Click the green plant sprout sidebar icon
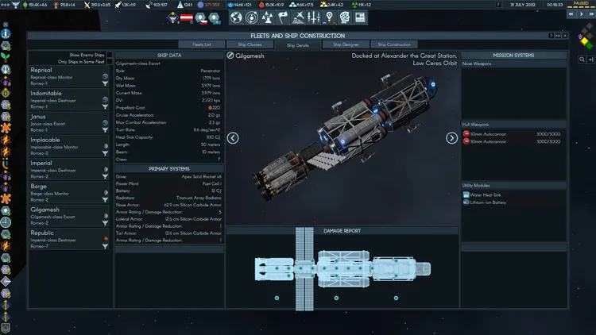The image size is (596, 335). (x=6, y=57)
